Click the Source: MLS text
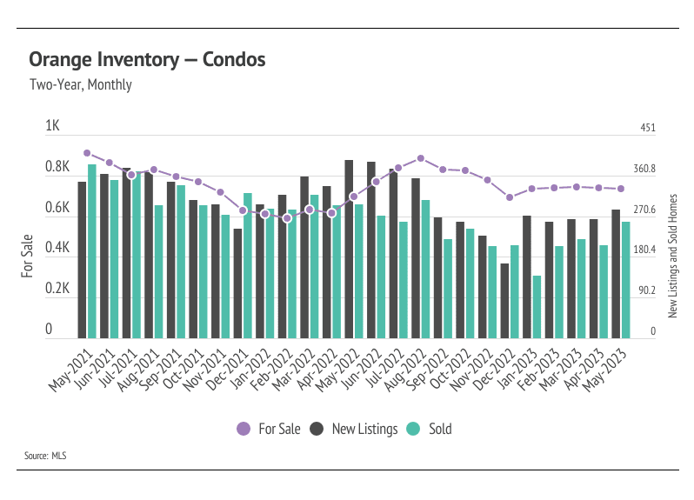The width and height of the screenshot is (694, 500). tap(45, 456)
